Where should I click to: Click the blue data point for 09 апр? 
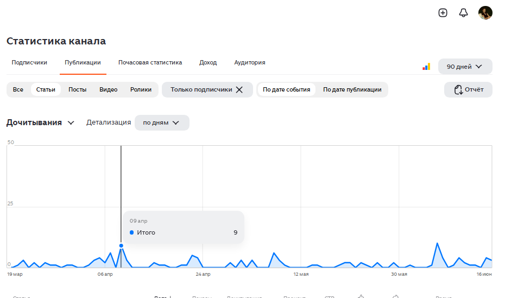121,245
